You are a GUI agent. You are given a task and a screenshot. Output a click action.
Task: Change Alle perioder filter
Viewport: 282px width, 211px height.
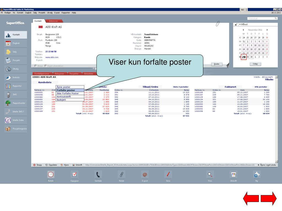[261, 87]
